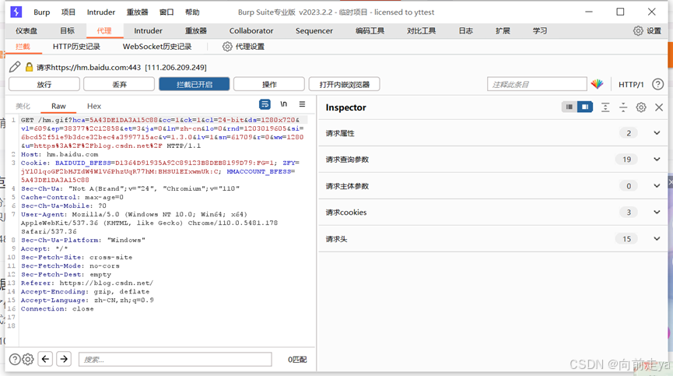673x376 pixels.
Task: Open the Sequencer tab
Action: pos(314,31)
